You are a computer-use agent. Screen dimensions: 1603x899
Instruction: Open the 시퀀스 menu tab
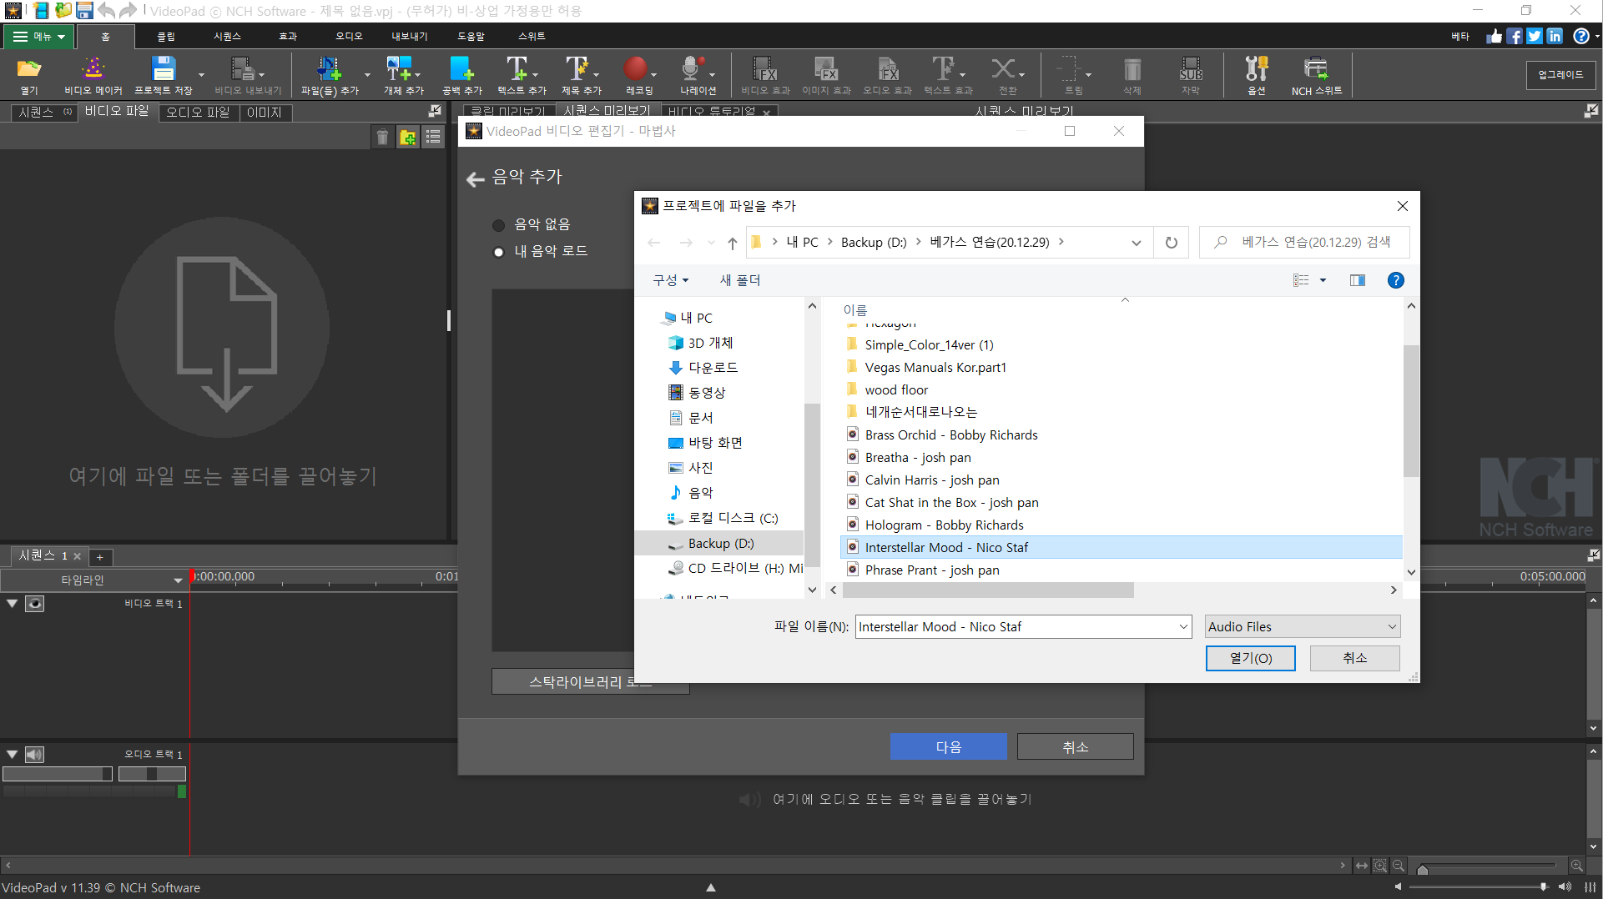(227, 37)
